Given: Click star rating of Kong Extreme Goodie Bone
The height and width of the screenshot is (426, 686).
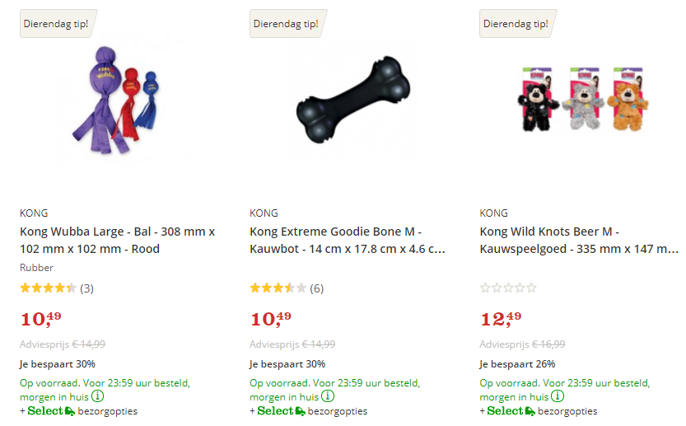Looking at the screenshot, I should coord(278,288).
